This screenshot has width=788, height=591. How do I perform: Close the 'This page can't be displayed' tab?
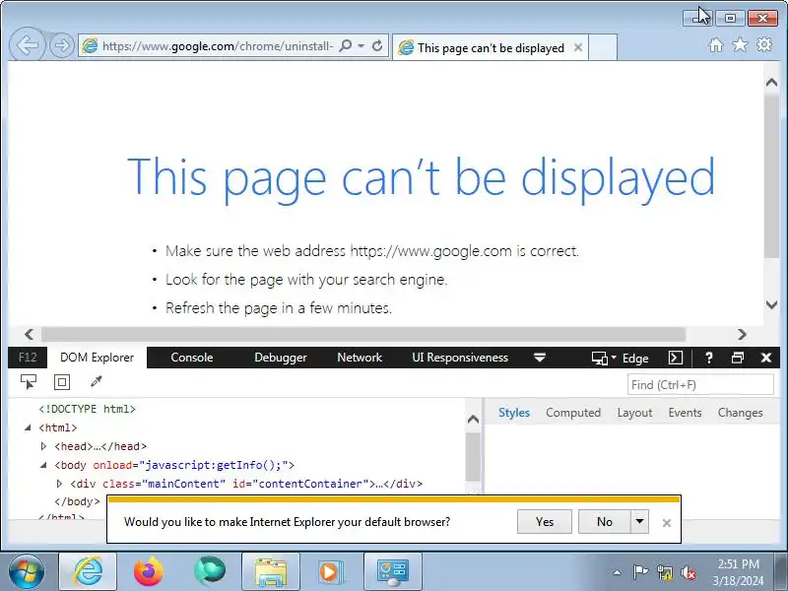[578, 47]
